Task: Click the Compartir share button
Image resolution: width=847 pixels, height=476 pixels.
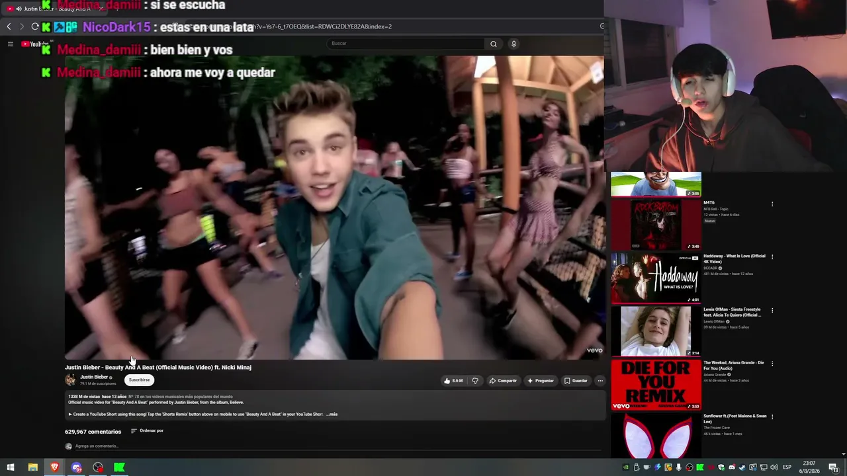Action: (503, 381)
